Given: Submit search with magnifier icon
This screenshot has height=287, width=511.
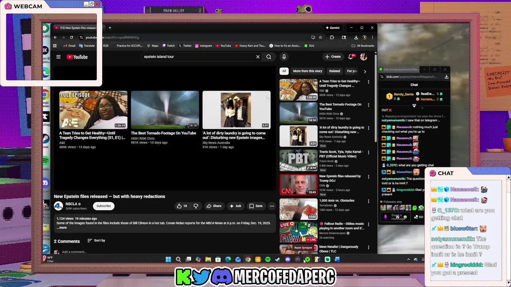Looking at the screenshot, I should (x=269, y=57).
